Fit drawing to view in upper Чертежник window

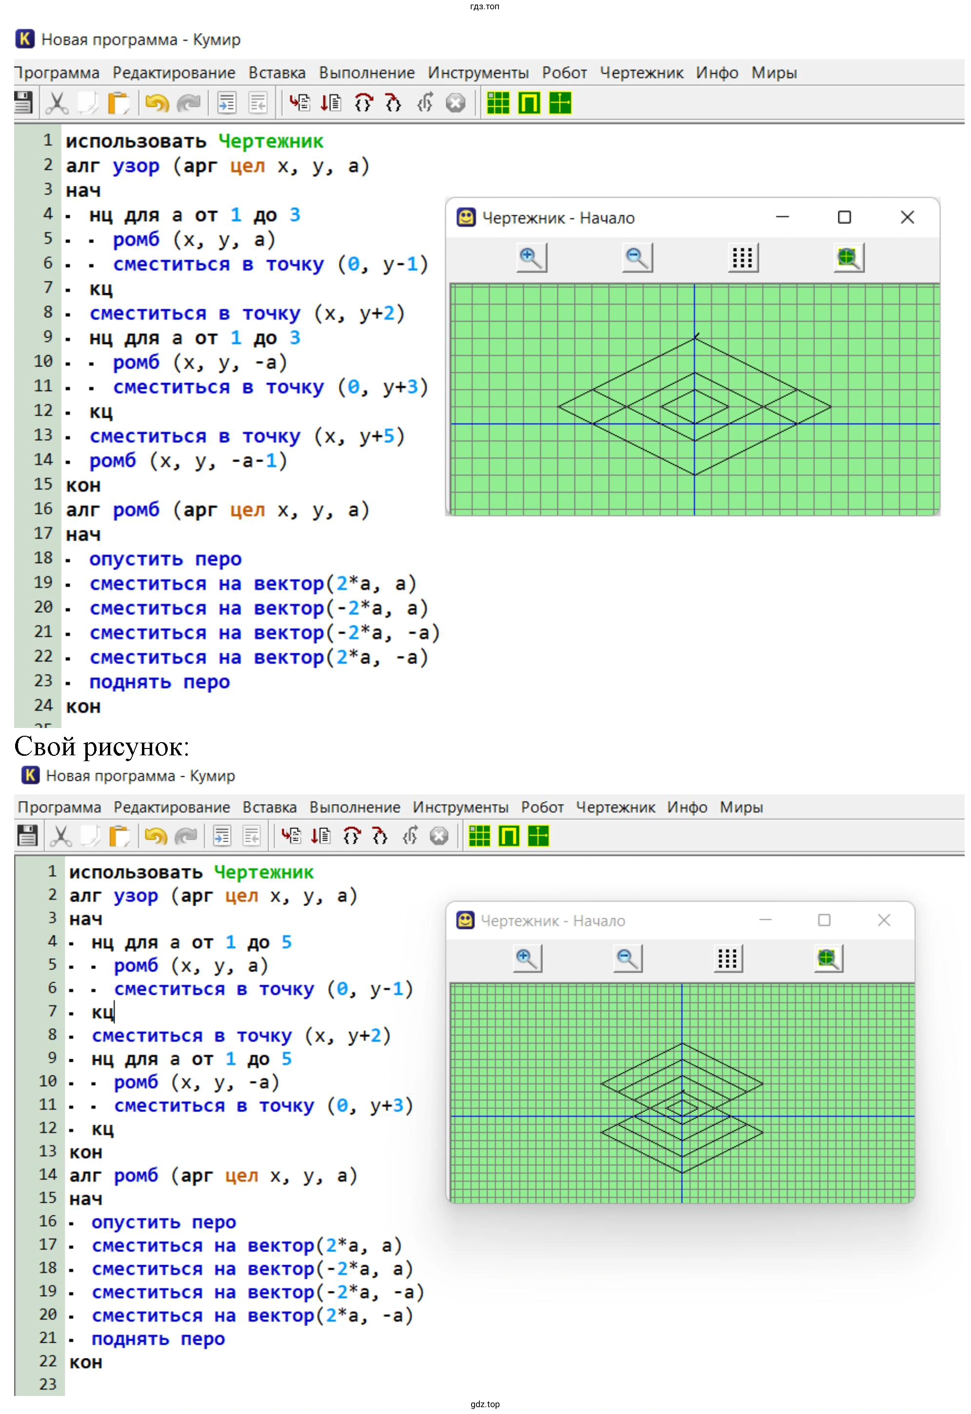tap(848, 258)
